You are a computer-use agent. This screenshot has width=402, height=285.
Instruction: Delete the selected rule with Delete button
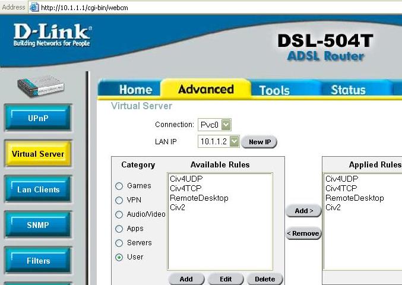pyautogui.click(x=265, y=279)
